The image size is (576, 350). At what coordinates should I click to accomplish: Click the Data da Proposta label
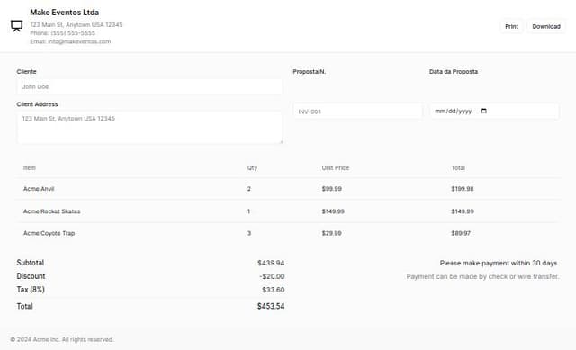click(454, 72)
